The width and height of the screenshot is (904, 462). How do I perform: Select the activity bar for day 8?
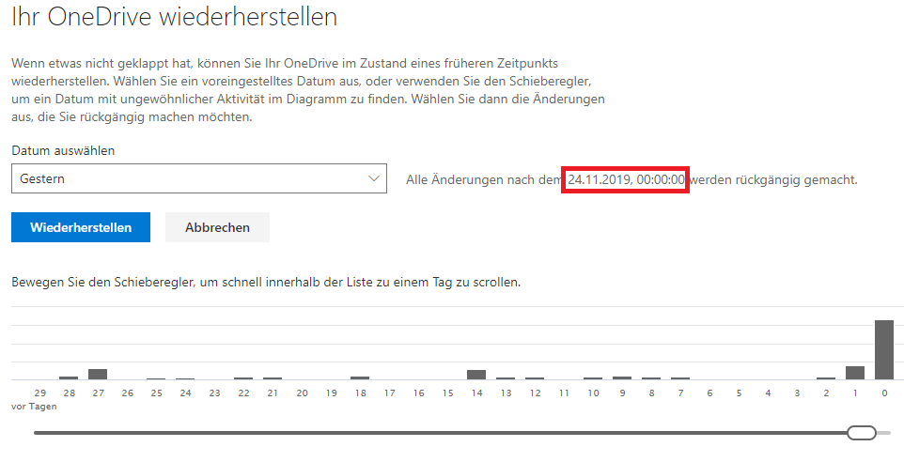[x=651, y=378]
